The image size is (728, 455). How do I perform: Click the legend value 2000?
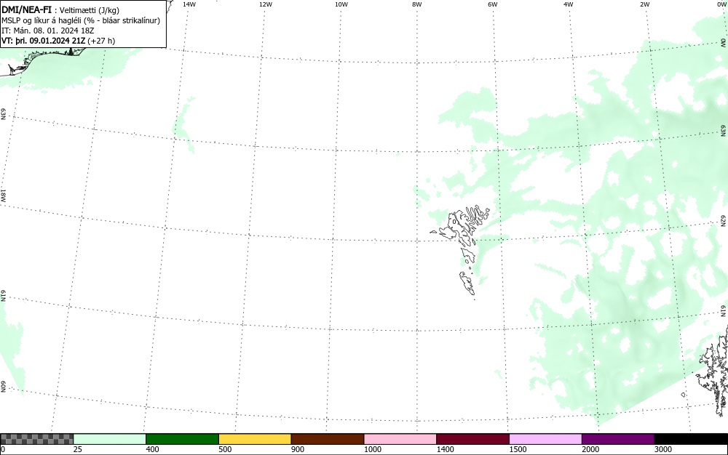[x=590, y=449]
